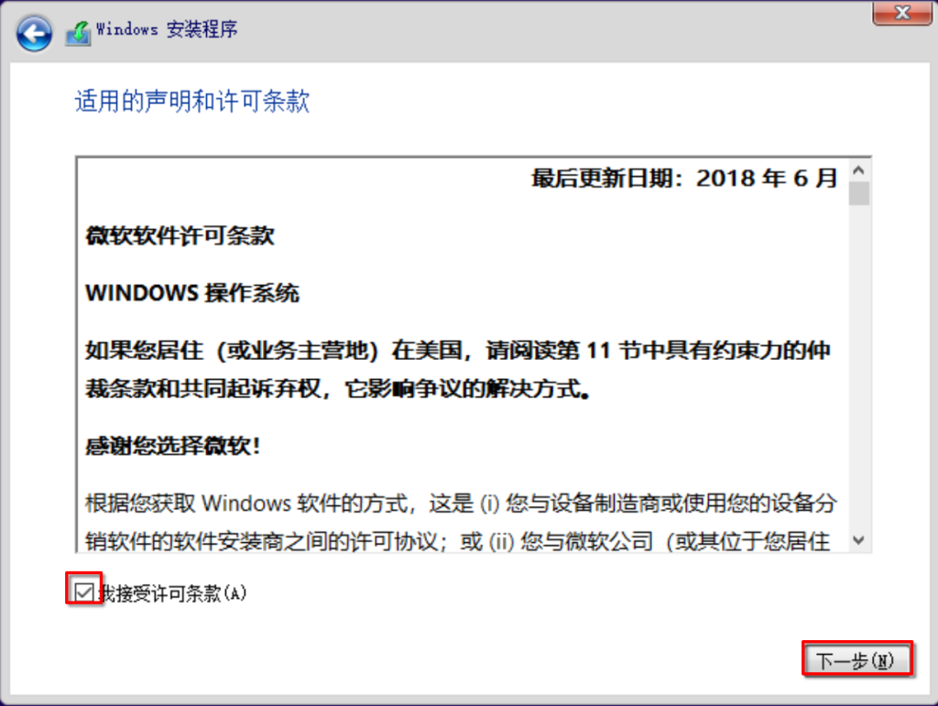Click the license scrollbar down arrow
The height and width of the screenshot is (706, 938).
pos(858,540)
